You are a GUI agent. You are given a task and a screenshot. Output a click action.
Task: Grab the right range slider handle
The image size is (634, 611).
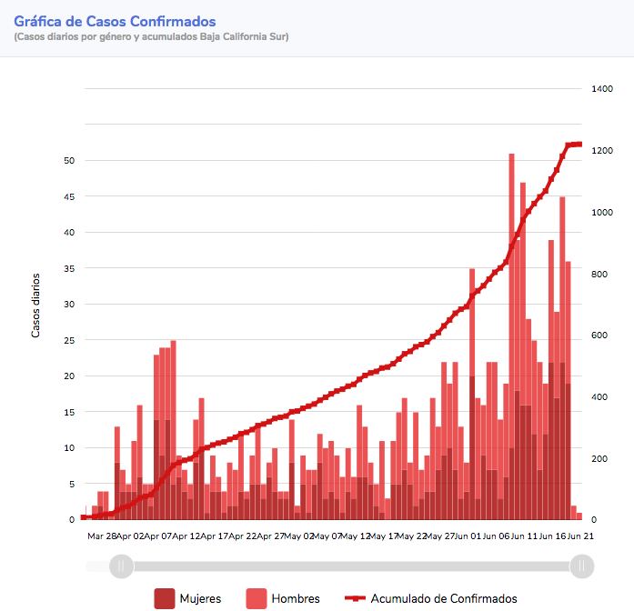pos(582,566)
